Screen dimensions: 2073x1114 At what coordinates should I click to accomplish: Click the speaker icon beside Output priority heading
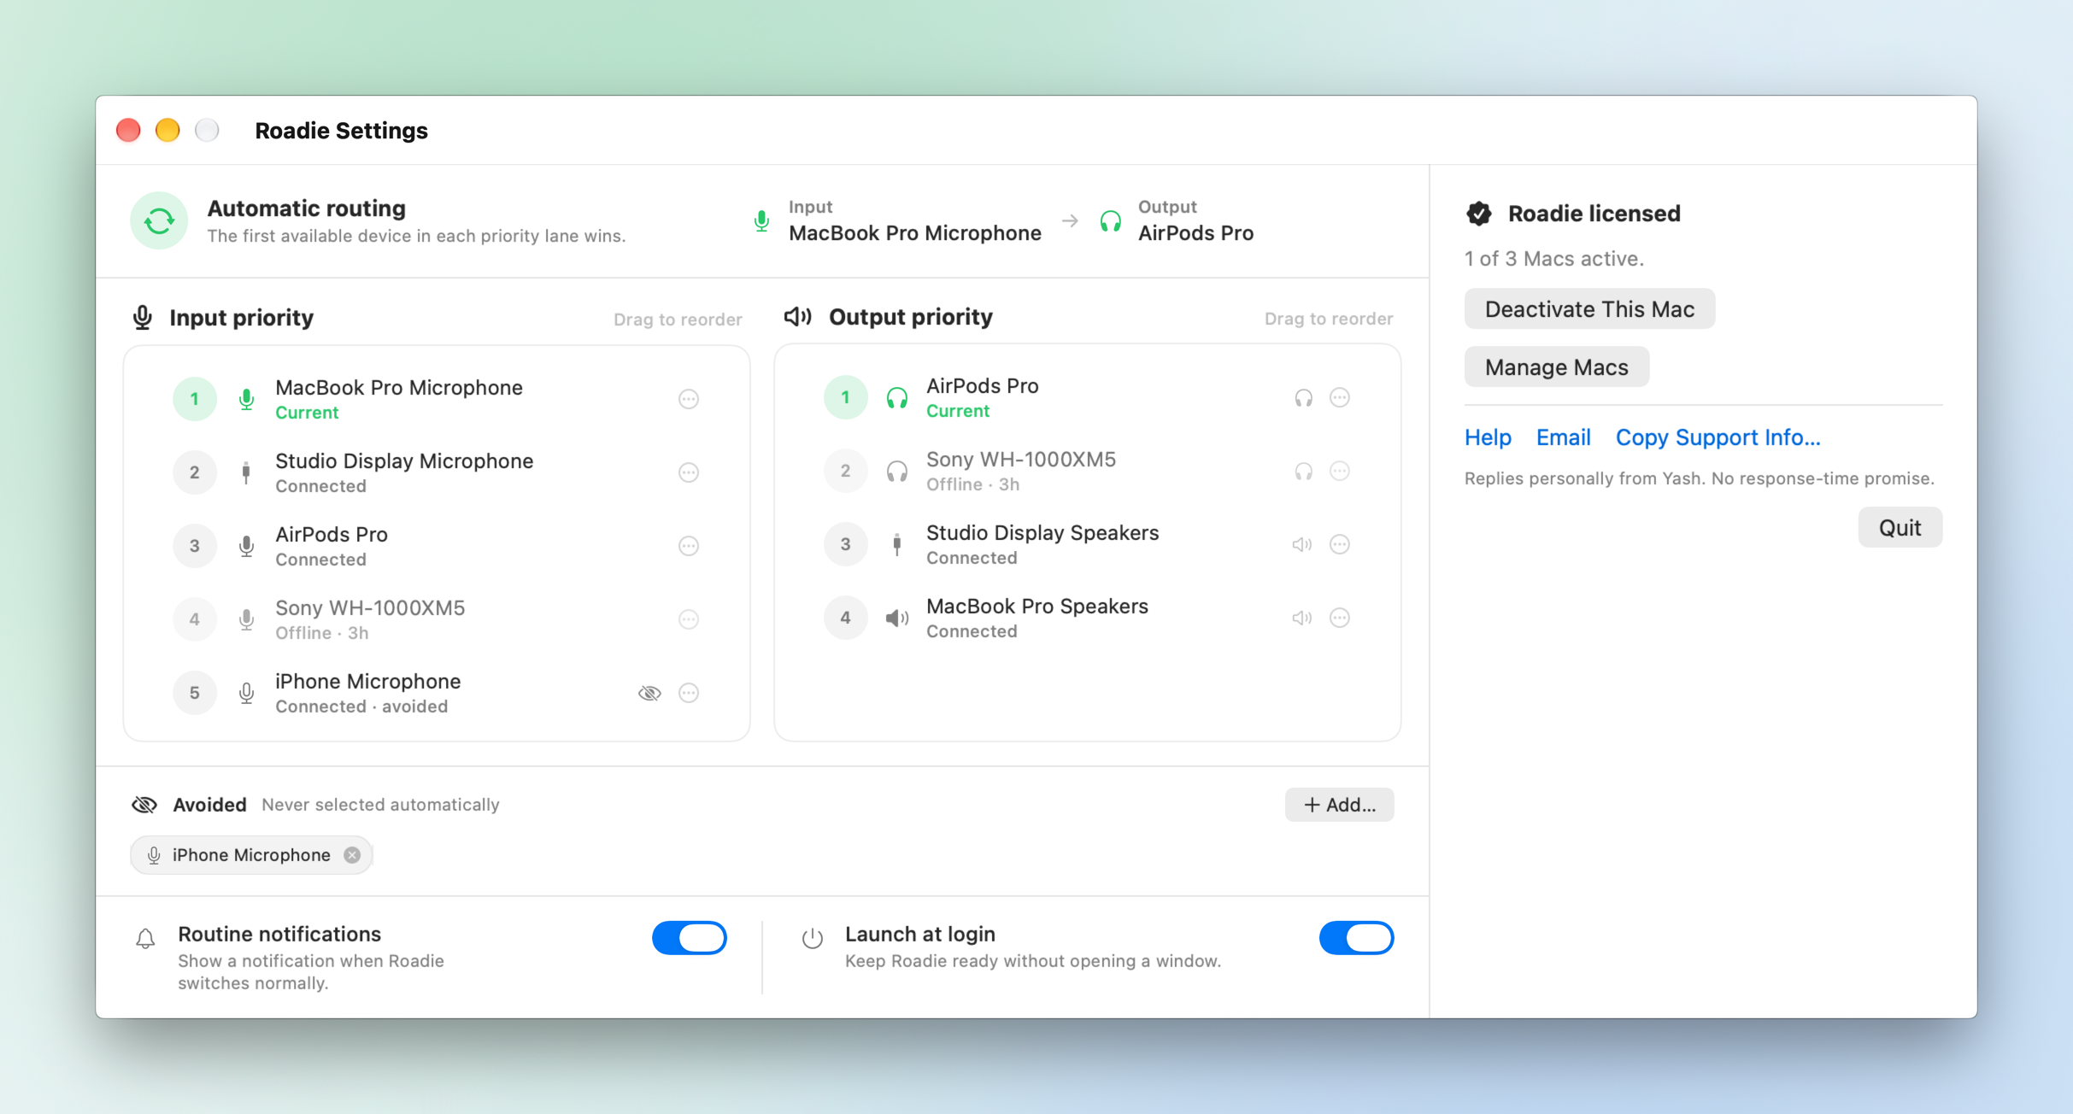(797, 317)
